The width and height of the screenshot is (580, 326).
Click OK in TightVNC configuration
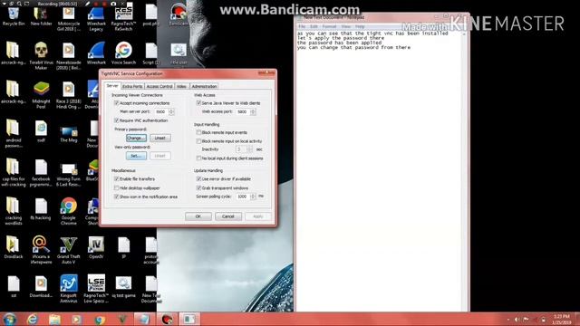click(198, 216)
